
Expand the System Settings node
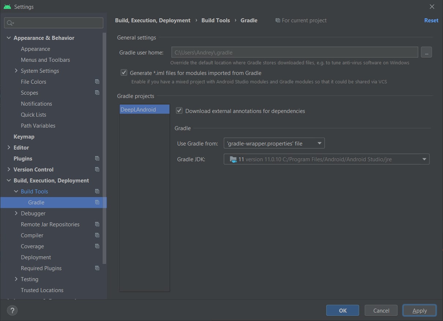[x=16, y=71]
